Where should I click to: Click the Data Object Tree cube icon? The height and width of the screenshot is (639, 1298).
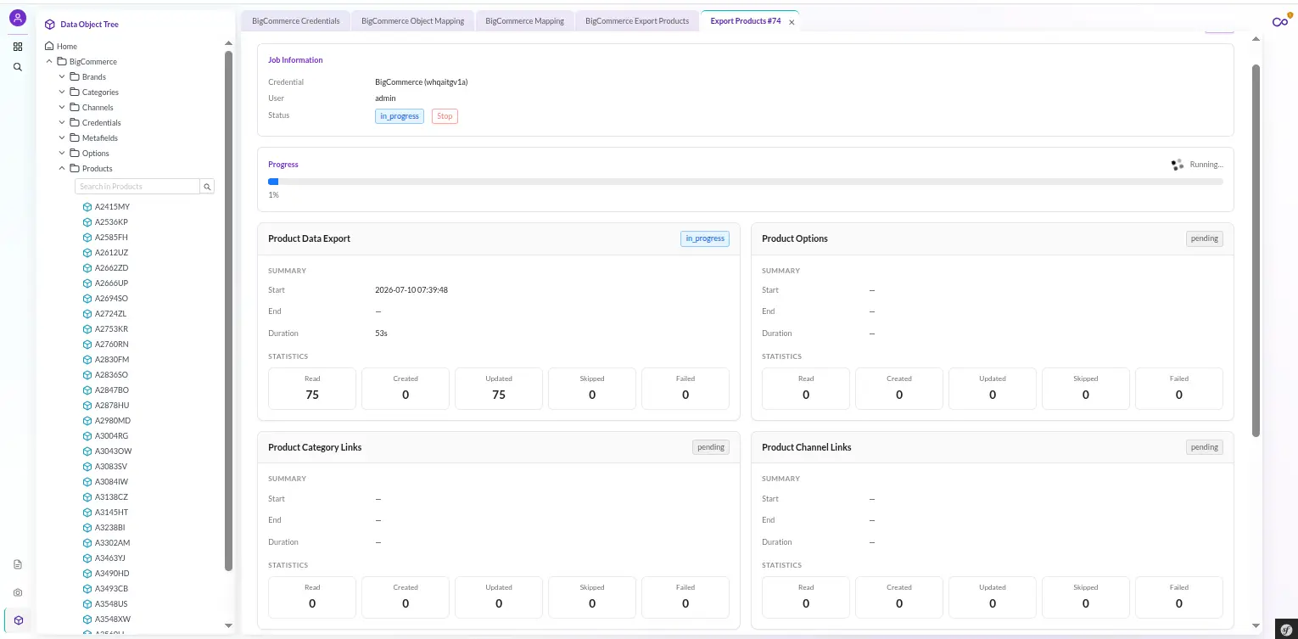coord(50,25)
